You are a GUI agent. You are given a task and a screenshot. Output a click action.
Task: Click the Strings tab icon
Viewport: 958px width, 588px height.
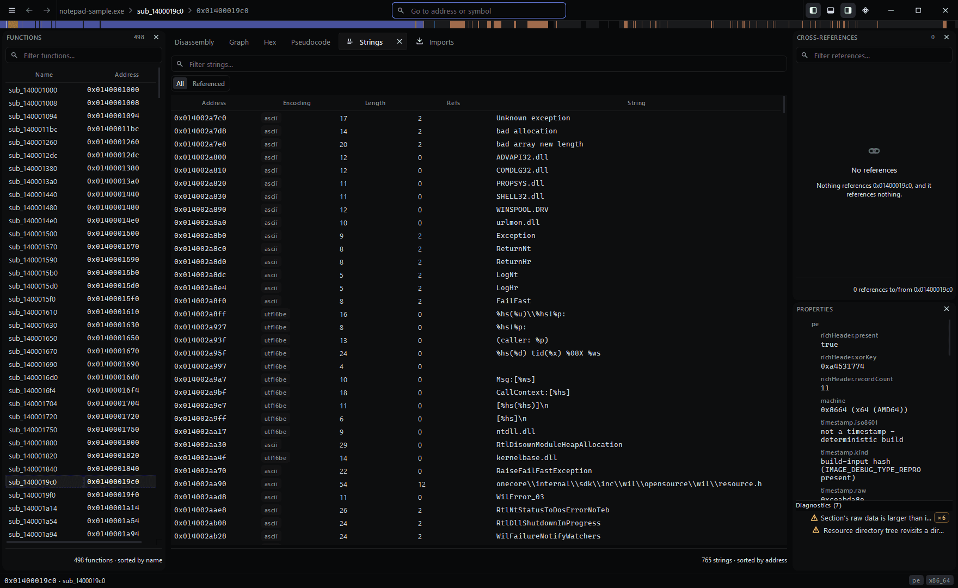(350, 41)
